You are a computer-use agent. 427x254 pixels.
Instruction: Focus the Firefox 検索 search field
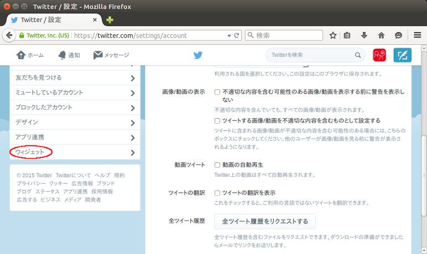point(284,35)
